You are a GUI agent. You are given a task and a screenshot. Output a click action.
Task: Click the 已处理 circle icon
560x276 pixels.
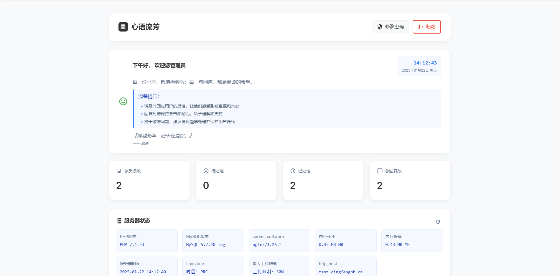(293, 171)
